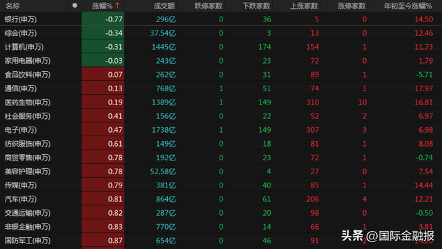Image resolution: width=442 pixels, height=249 pixels.
Task: Click year-to-date value -0.74 for 商贸零售
Action: [x=424, y=158]
